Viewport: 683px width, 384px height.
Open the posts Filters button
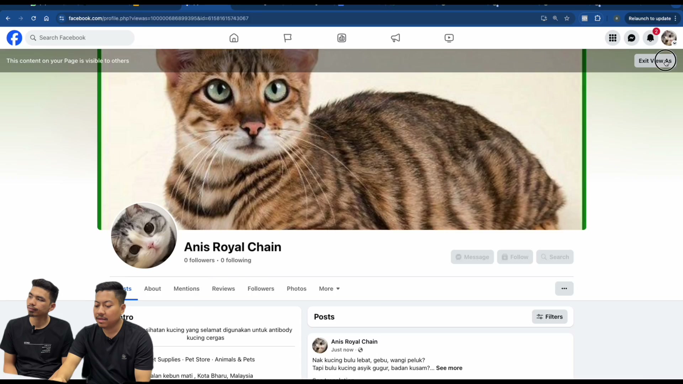pos(550,316)
